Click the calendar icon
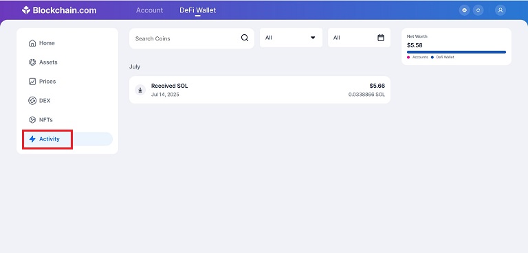528x253 pixels. point(381,38)
